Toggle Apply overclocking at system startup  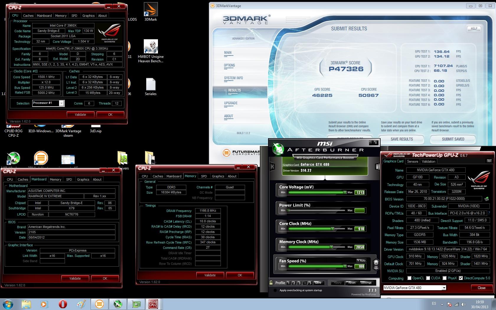point(275,290)
